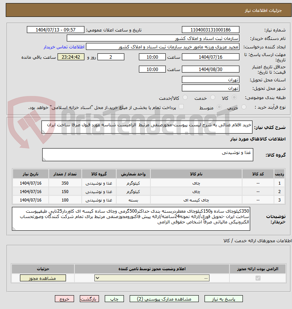The height and width of the screenshot is (309, 292).
Task: Click the general need description text area
Action: (x=147, y=127)
